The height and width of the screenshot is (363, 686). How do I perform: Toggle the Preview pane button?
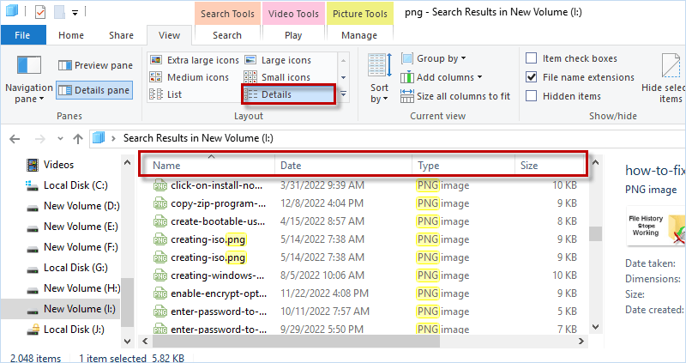point(95,65)
